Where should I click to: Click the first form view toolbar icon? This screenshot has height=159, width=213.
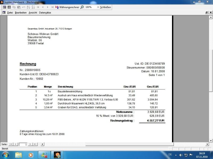[5, 7]
